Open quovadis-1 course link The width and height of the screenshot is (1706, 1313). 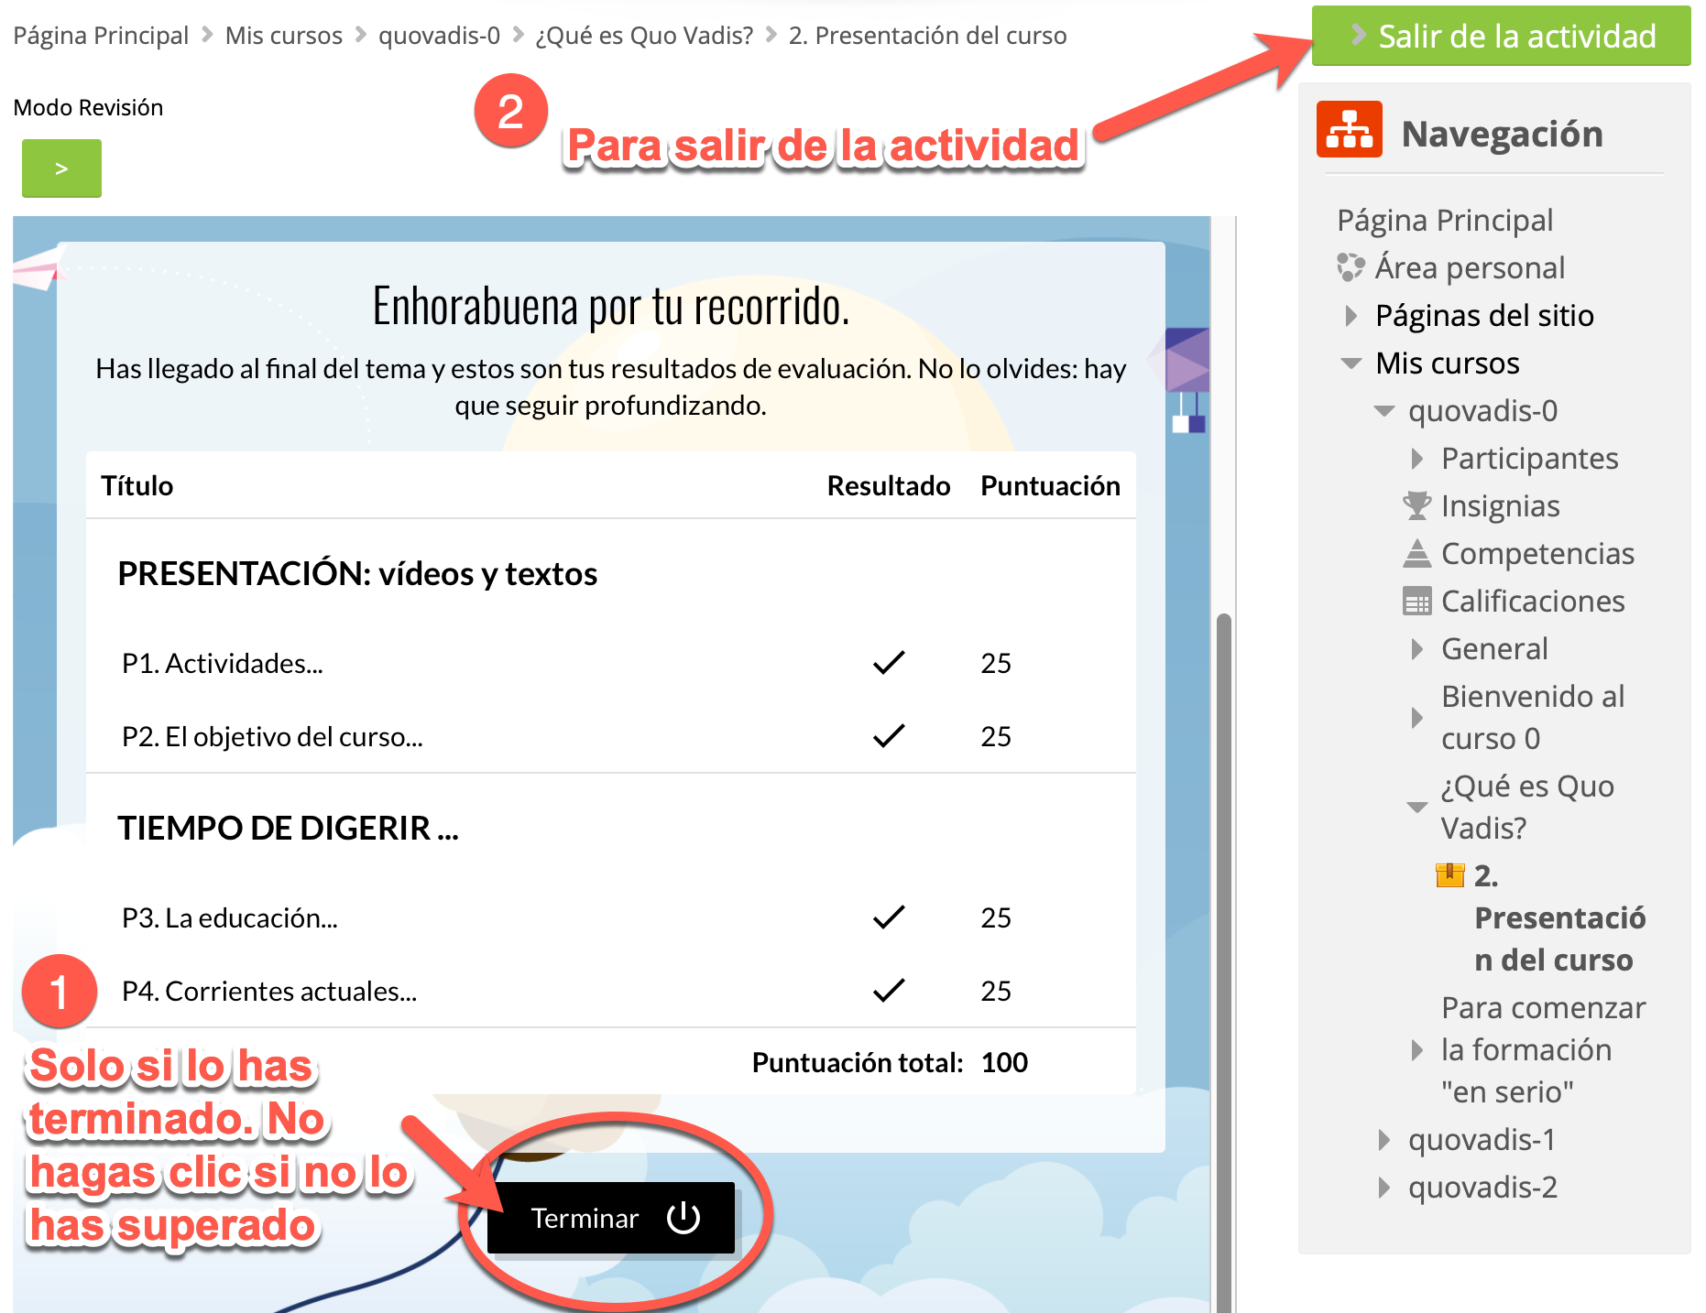pyautogui.click(x=1482, y=1140)
